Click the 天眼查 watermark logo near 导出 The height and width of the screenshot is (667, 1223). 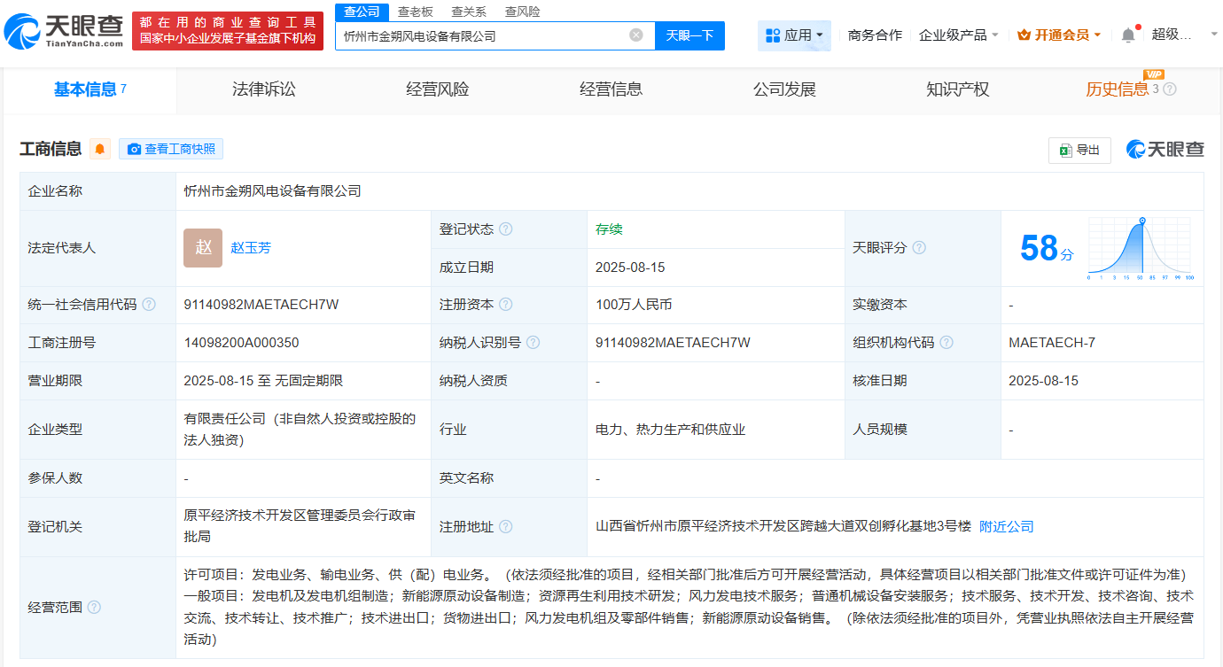1164,149
